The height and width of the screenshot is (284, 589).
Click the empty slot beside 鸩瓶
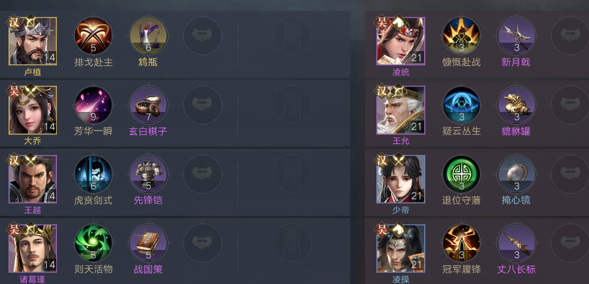click(x=202, y=36)
